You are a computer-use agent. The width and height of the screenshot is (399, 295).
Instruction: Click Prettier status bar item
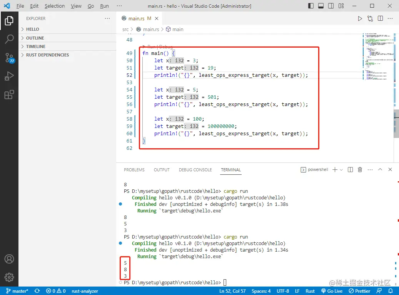click(359, 291)
